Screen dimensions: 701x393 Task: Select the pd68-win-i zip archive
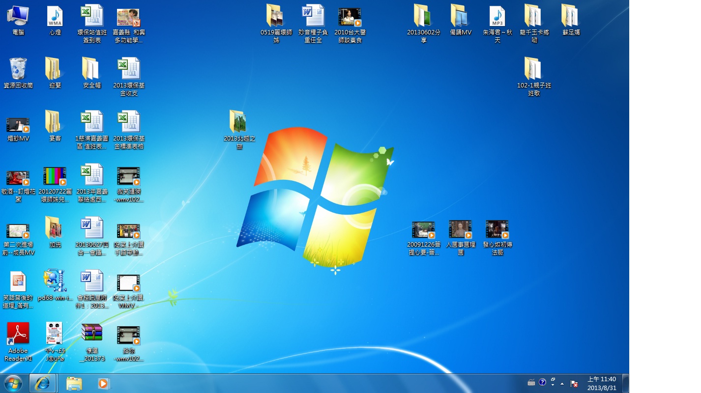[x=55, y=286]
